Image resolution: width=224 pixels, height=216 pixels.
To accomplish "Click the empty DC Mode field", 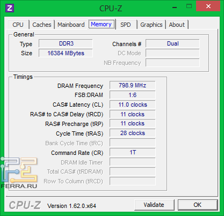I will coord(172,53).
